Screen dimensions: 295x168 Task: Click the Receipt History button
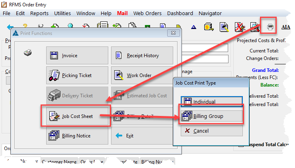tap(142, 55)
